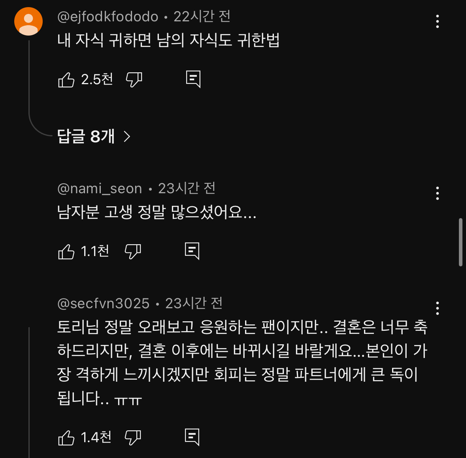The height and width of the screenshot is (458, 466).
Task: Click the chevron next to 답글 8개
Action: click(127, 137)
